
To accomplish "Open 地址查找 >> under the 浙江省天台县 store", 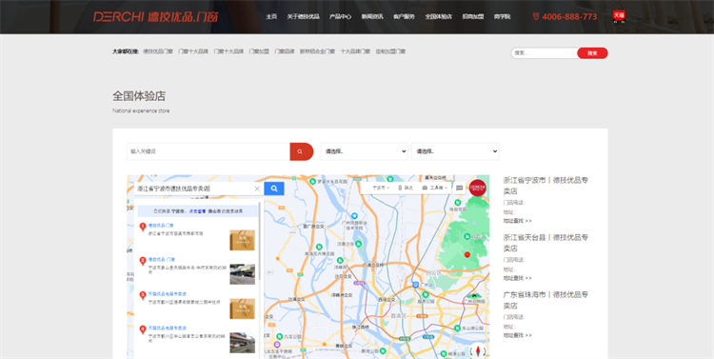I will (517, 278).
